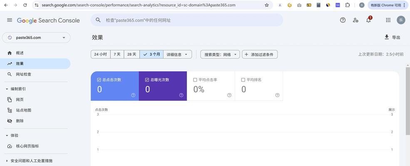Open the 详细信息 date dropdown
The height and width of the screenshot is (166, 410).
pos(178,54)
